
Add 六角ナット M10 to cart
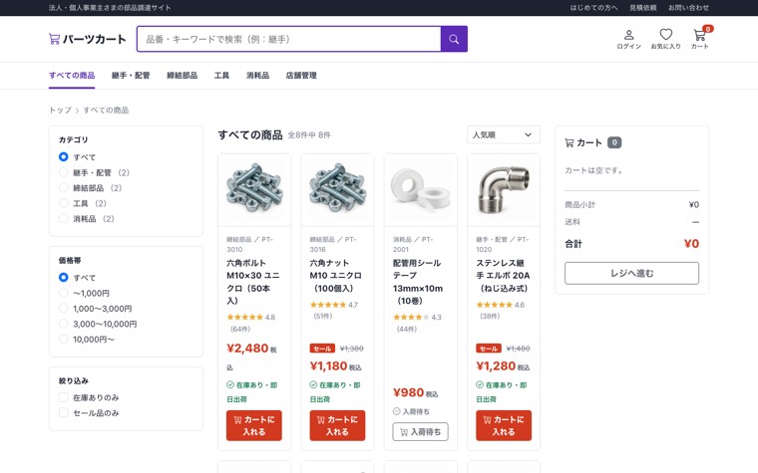pyautogui.click(x=337, y=426)
